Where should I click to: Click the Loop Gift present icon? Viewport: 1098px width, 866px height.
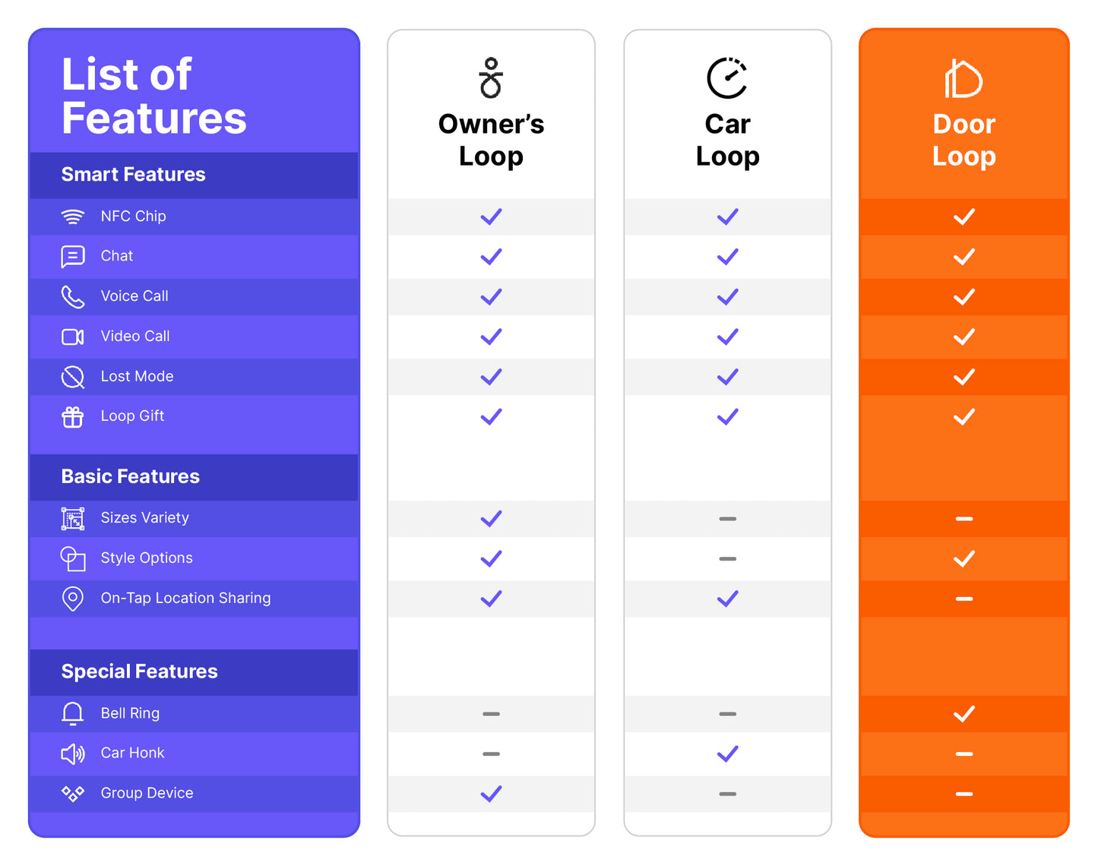coord(73,417)
